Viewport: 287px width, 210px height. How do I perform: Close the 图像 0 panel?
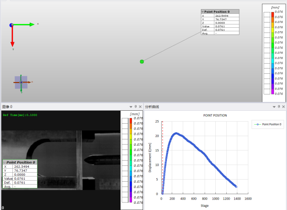click(140, 106)
